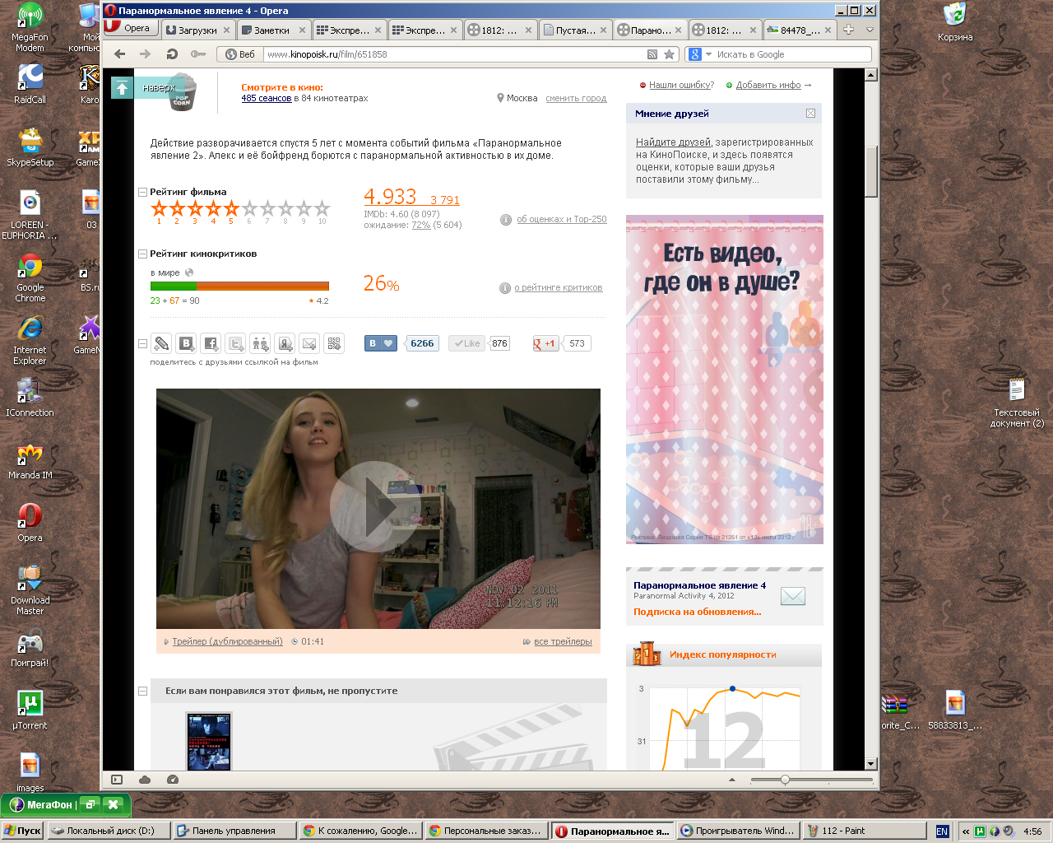Click the Opera Turbo gauge icon
This screenshot has width=1053, height=843.
tap(173, 780)
